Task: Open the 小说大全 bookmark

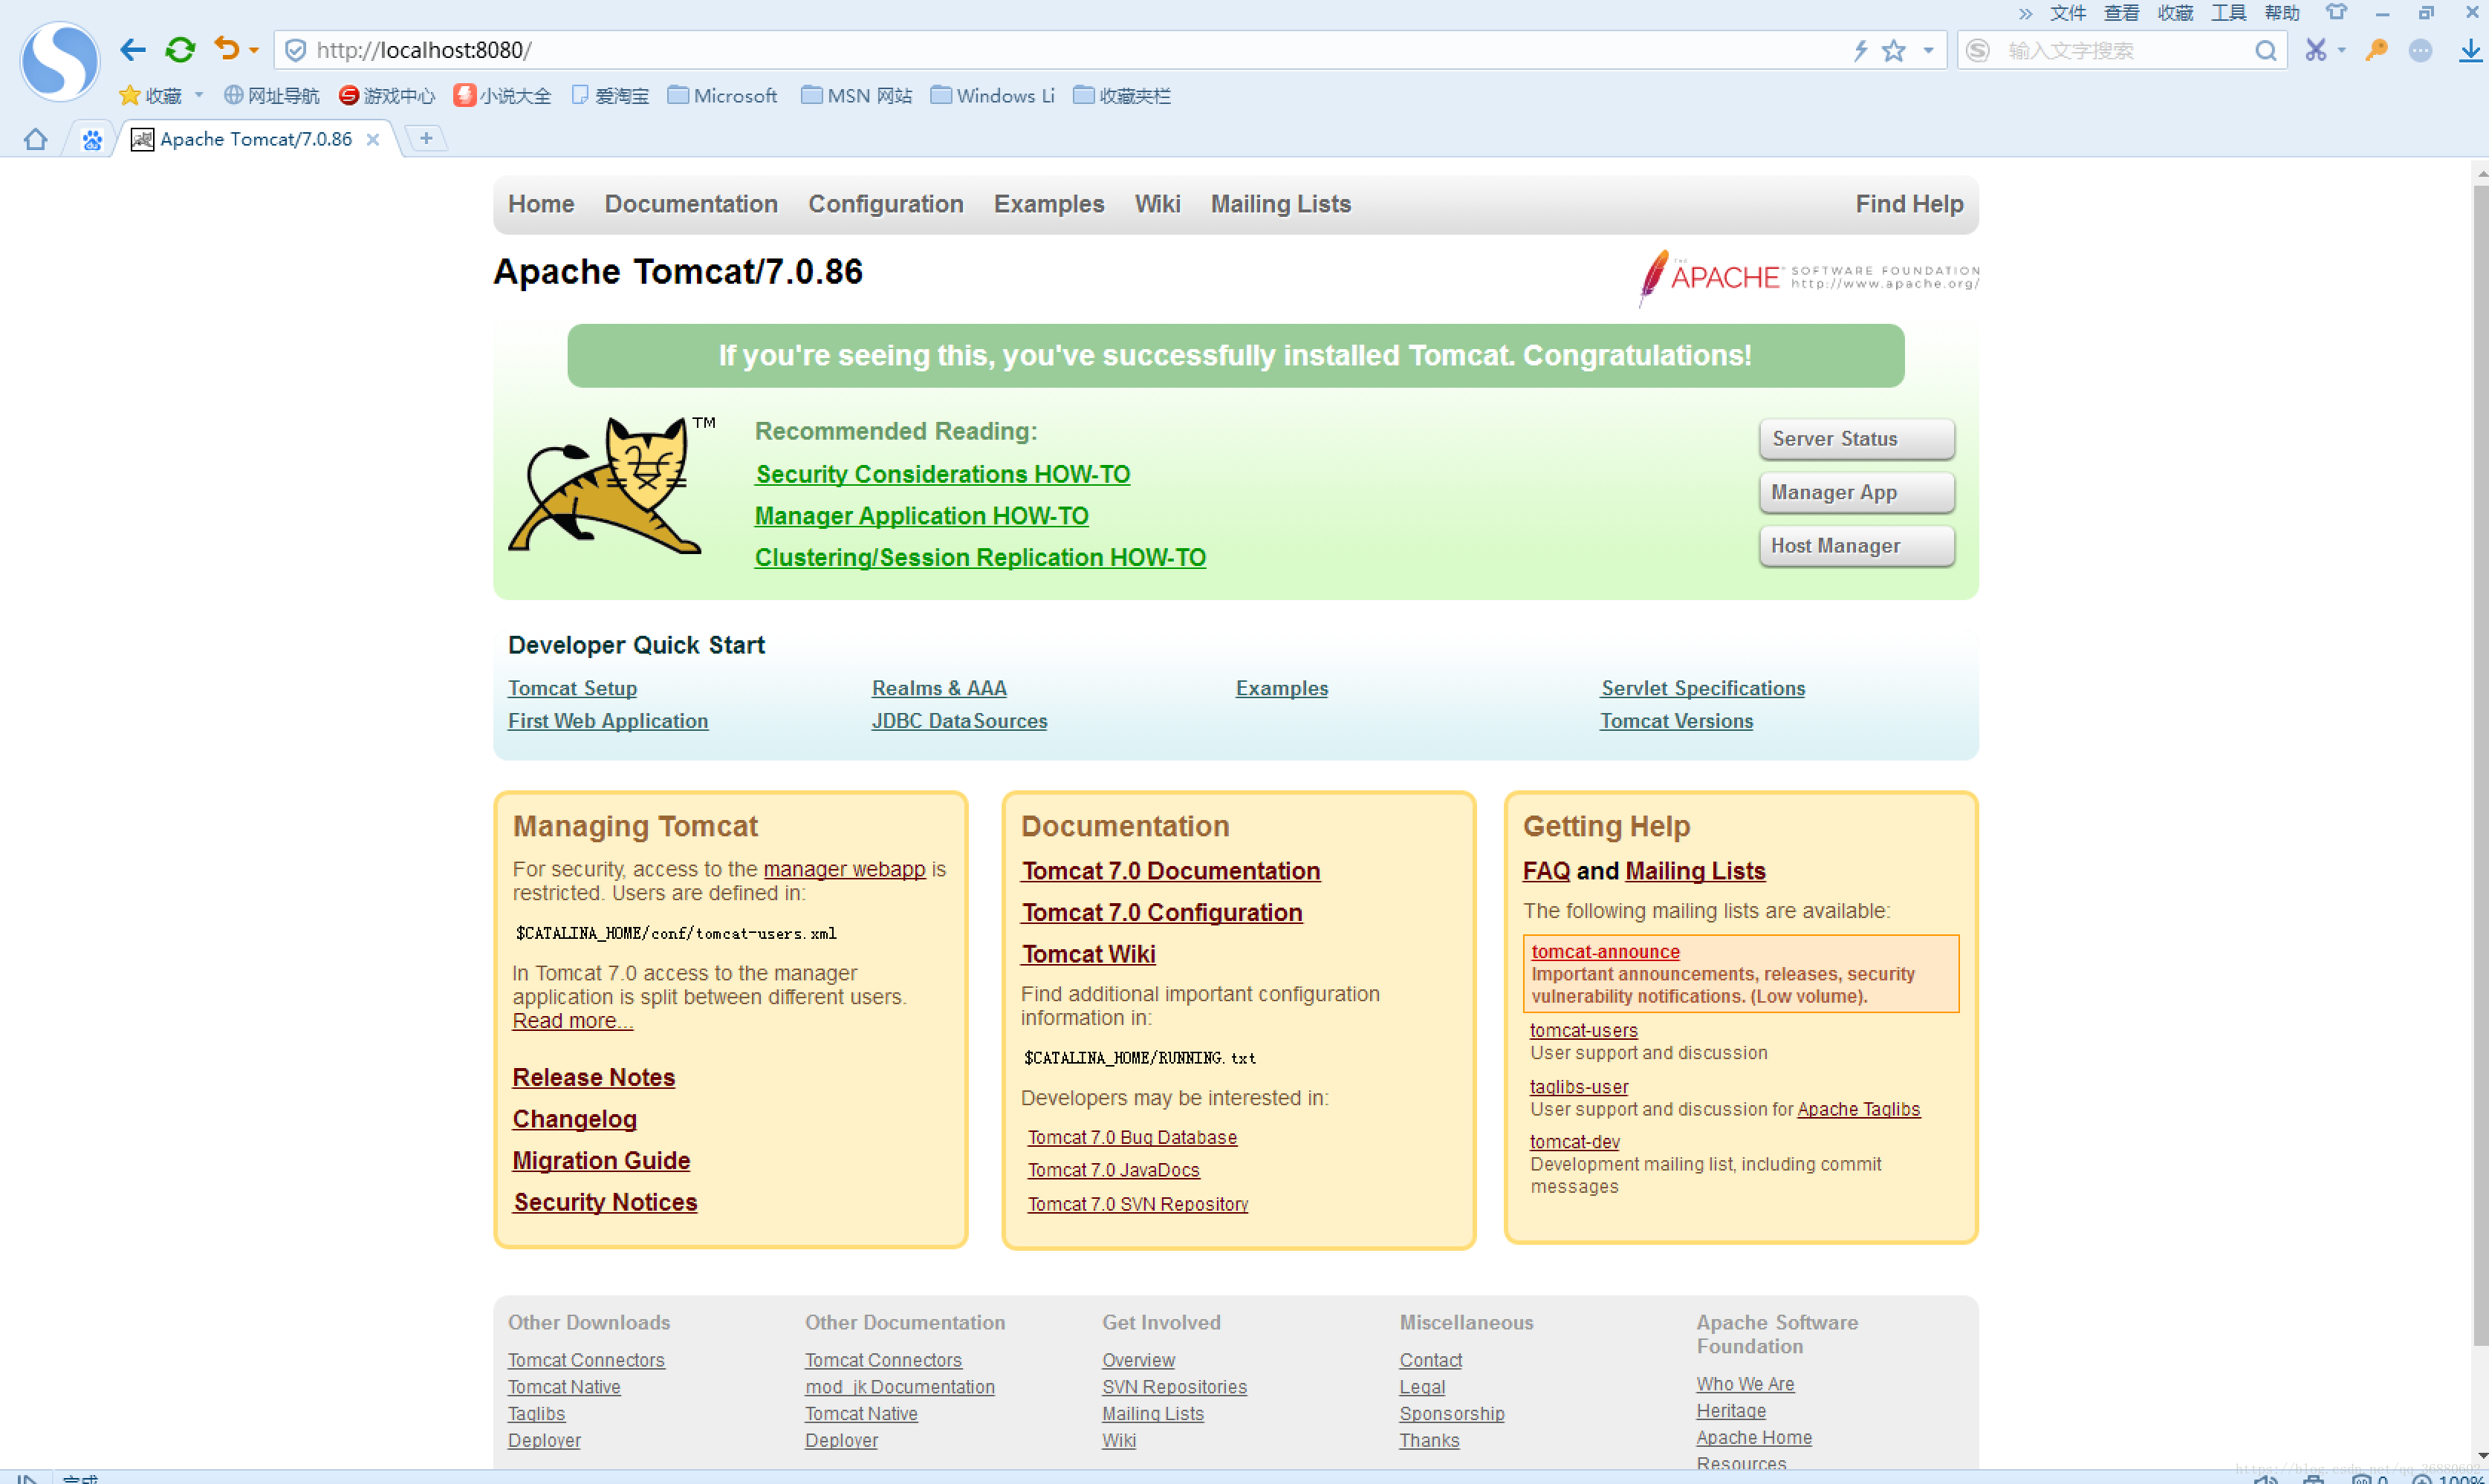Action: coord(502,96)
